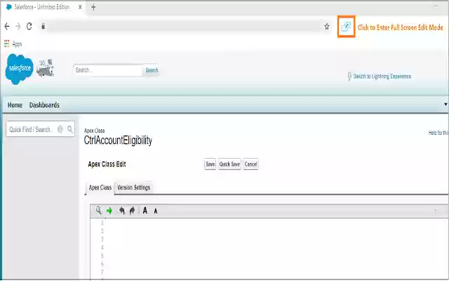The height and width of the screenshot is (281, 449).
Task: Click the Salesforce Search input field
Action: (x=107, y=70)
